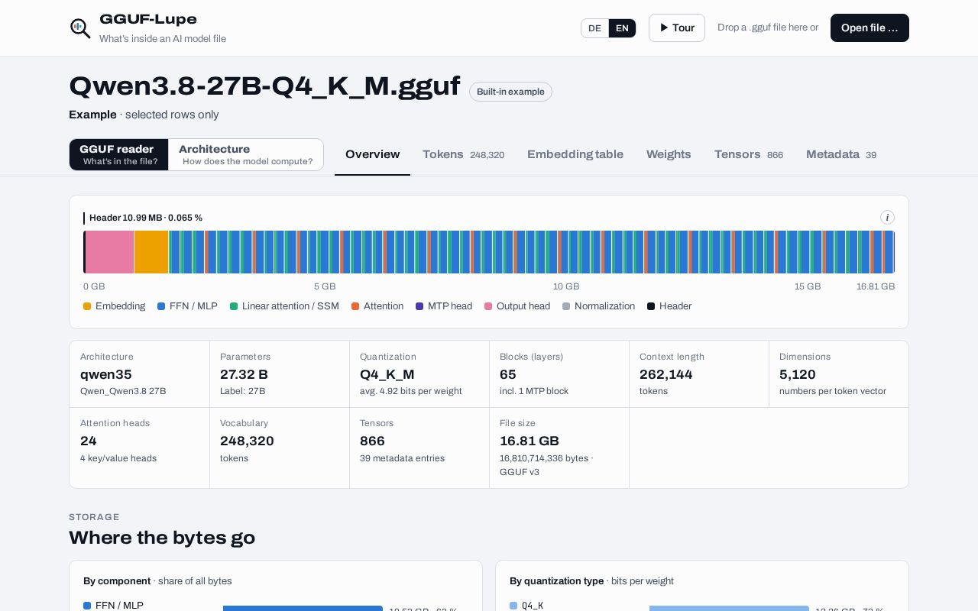Click the pink Output head bar segment
This screenshot has width=978, height=611.
pyautogui.click(x=109, y=252)
